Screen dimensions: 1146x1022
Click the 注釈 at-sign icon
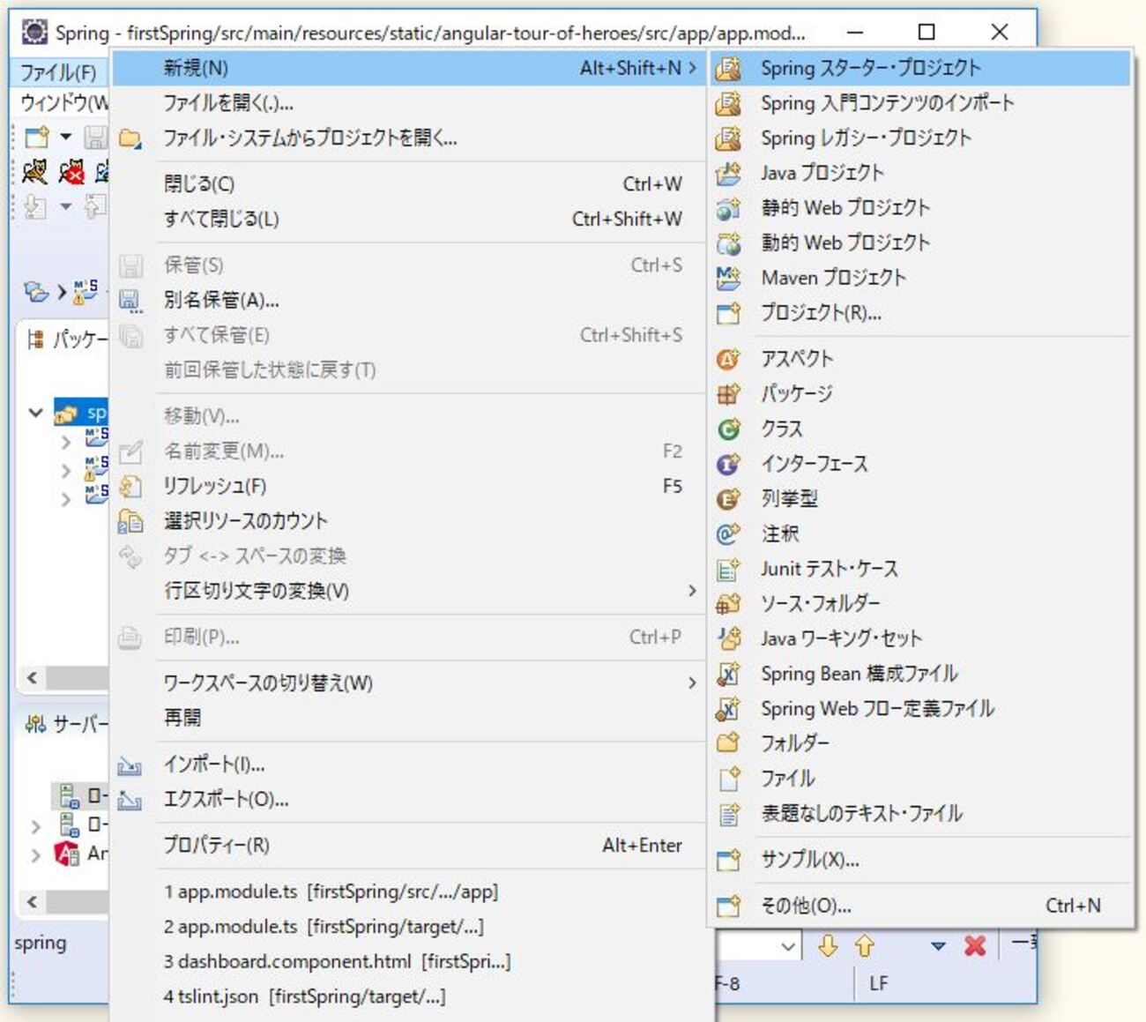[x=728, y=533]
